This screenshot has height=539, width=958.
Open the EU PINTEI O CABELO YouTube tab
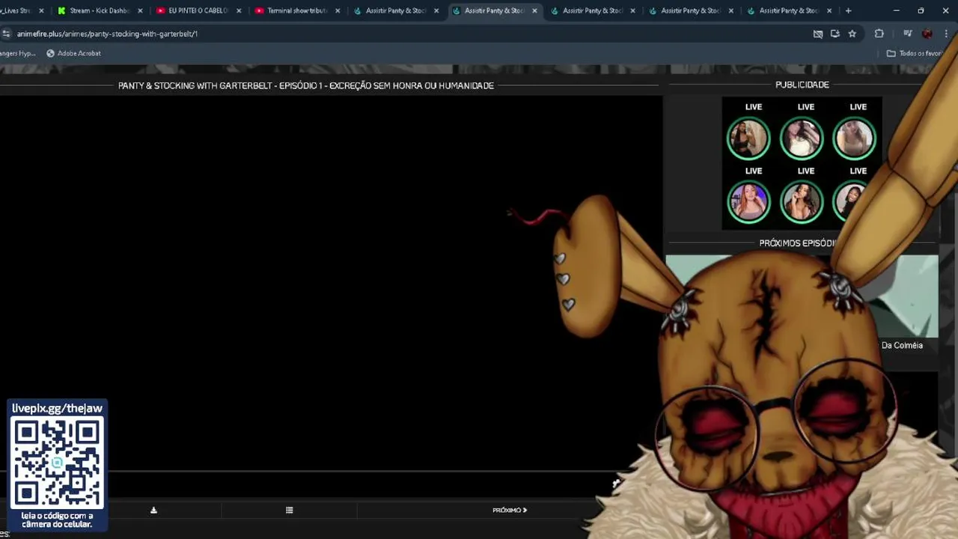(198, 10)
